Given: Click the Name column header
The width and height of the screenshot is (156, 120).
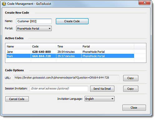Looking at the screenshot, I should (x=18, y=47).
